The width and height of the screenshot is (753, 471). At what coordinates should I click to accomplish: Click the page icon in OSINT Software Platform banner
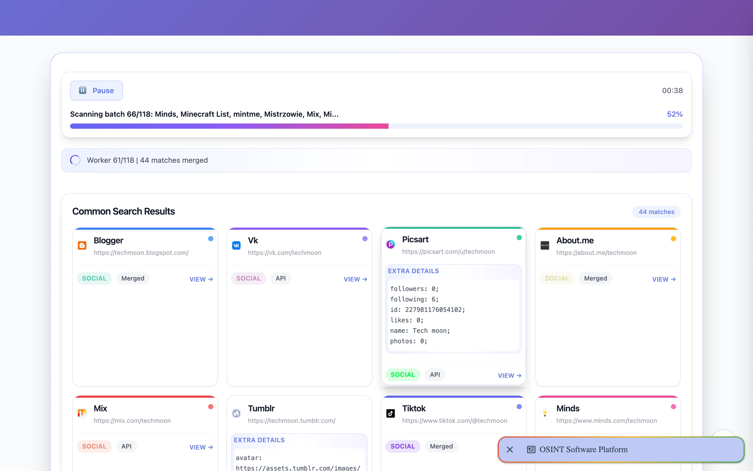tap(531, 450)
